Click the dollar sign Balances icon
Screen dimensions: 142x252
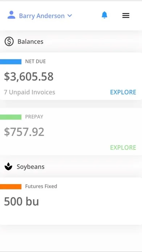9,42
